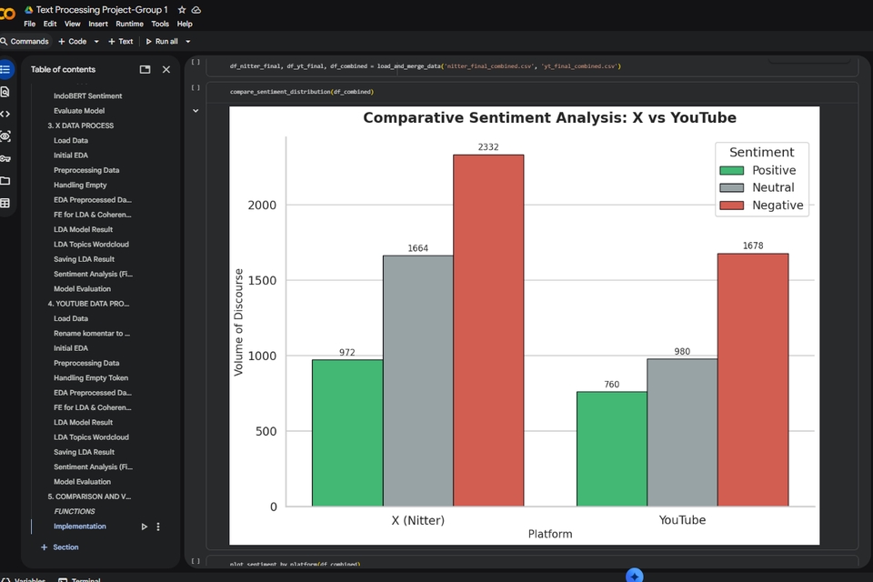
Task: Close the Table of contents panel
Action: tap(166, 68)
